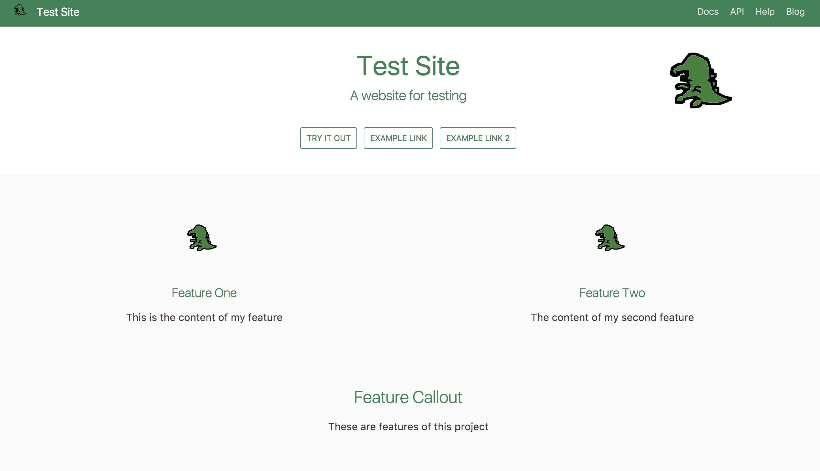Click the small dinosaur logo in navbar
820x471 pixels.
(x=20, y=10)
